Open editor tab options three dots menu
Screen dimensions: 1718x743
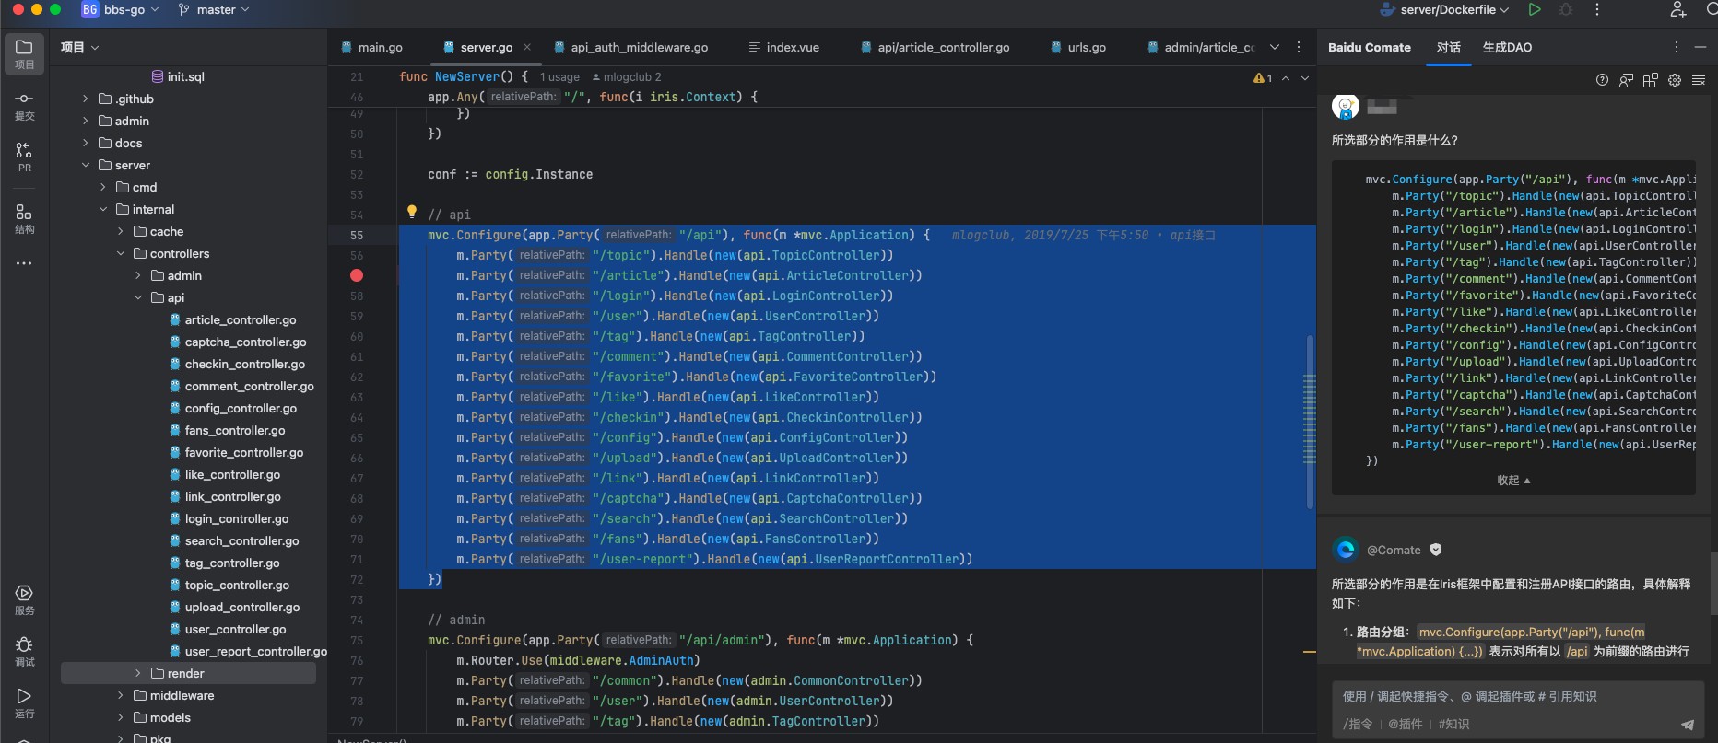1299,47
